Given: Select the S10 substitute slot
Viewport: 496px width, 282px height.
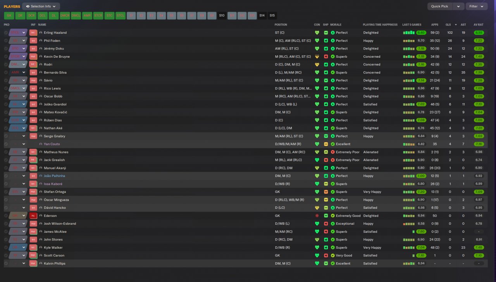Looking at the screenshot, I should [222, 15].
